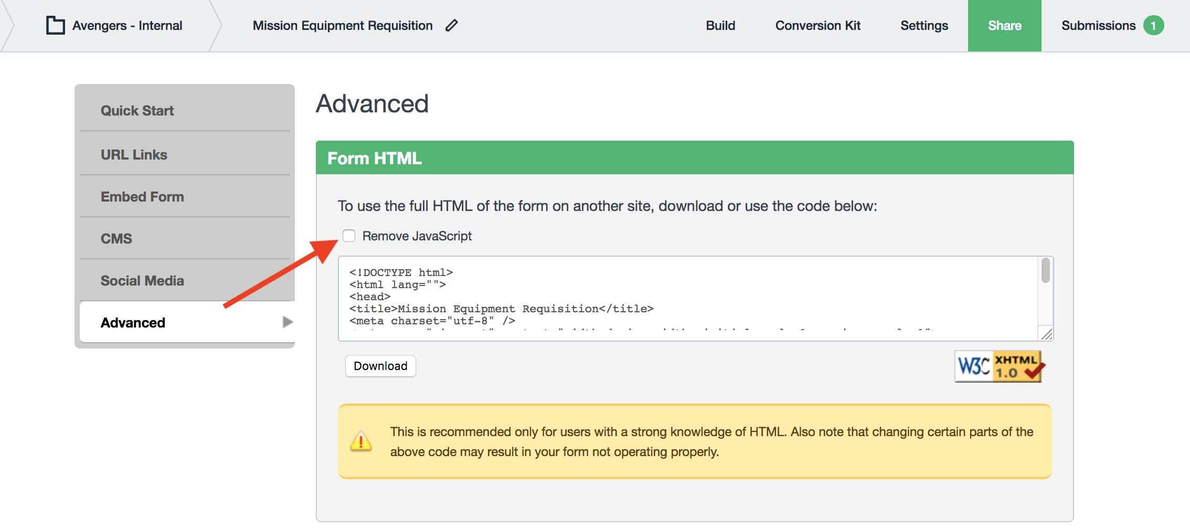Viewport: 1190px width, 528px height.
Task: Click the yellow warning triangle icon
Action: point(361,441)
